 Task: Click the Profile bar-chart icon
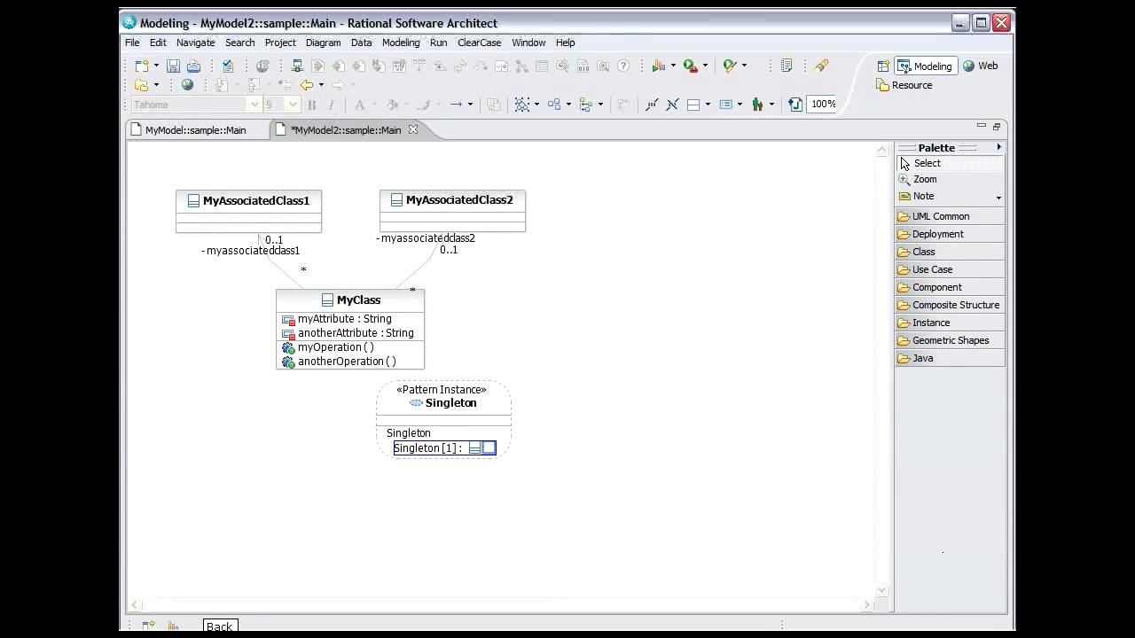pyautogui.click(x=658, y=66)
